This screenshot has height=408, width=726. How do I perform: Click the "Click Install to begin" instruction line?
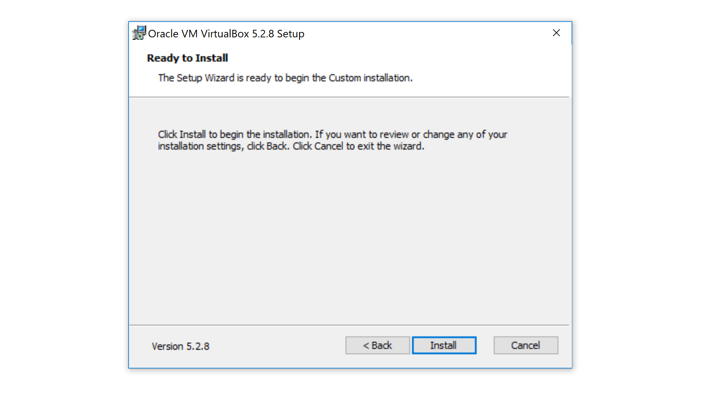click(x=332, y=134)
